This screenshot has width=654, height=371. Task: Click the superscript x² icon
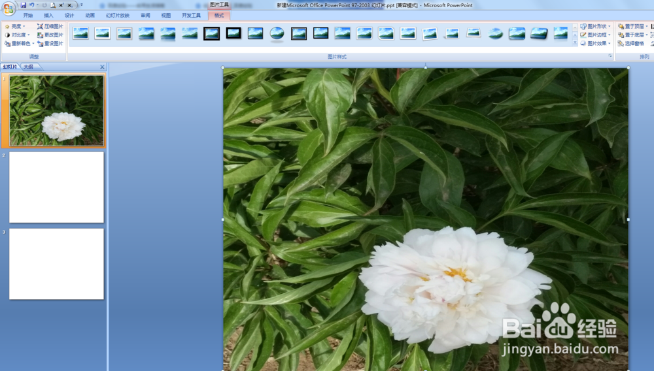point(61,5)
